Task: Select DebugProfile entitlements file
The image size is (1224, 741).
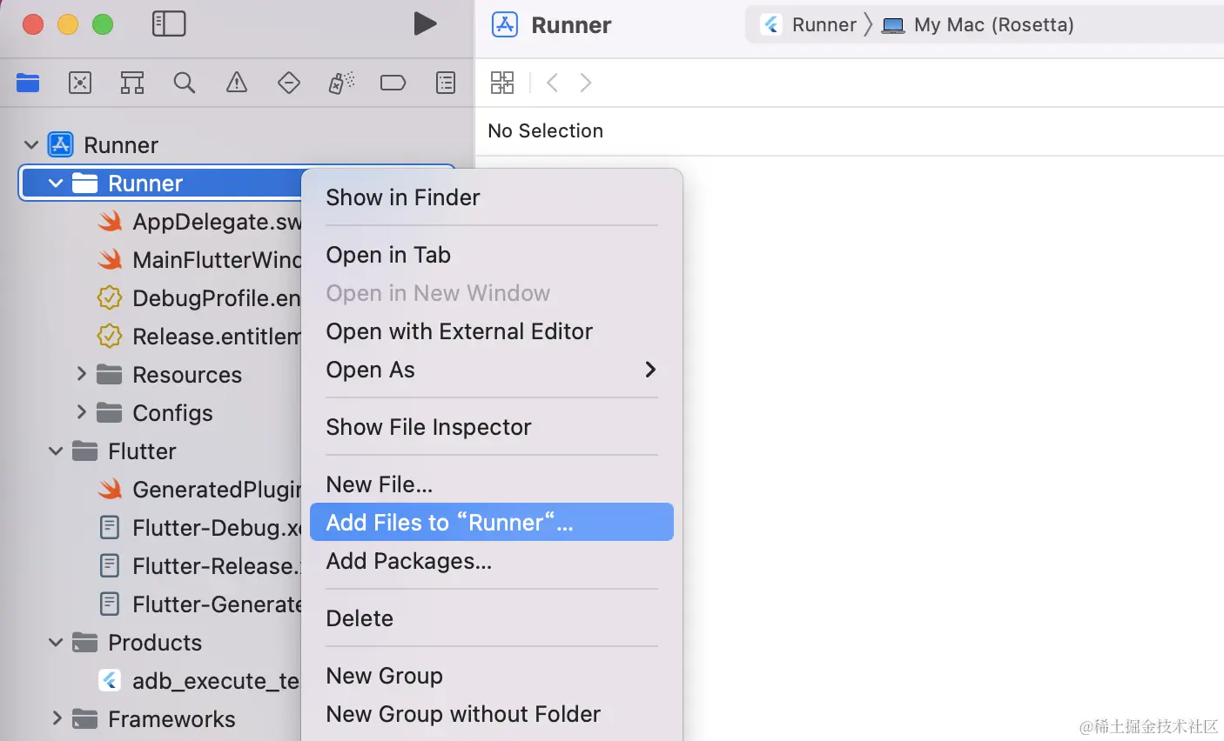Action: pos(199,298)
